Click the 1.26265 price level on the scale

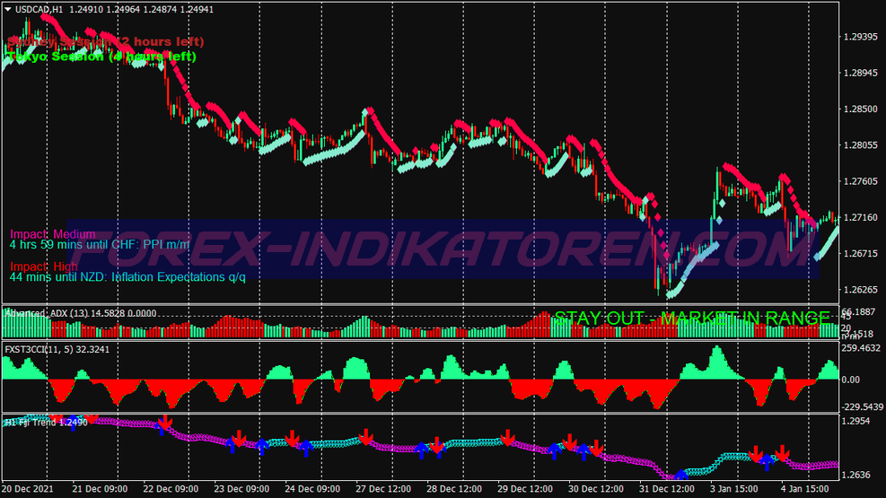[860, 290]
